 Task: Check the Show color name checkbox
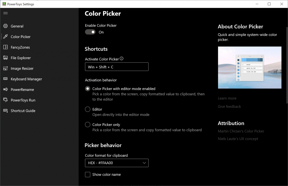tap(88, 174)
